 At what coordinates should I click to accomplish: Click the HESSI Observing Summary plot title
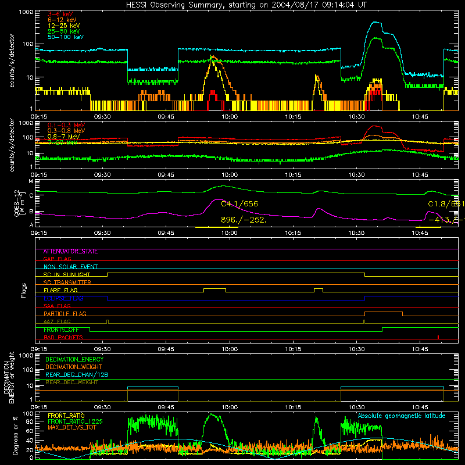pos(246,5)
